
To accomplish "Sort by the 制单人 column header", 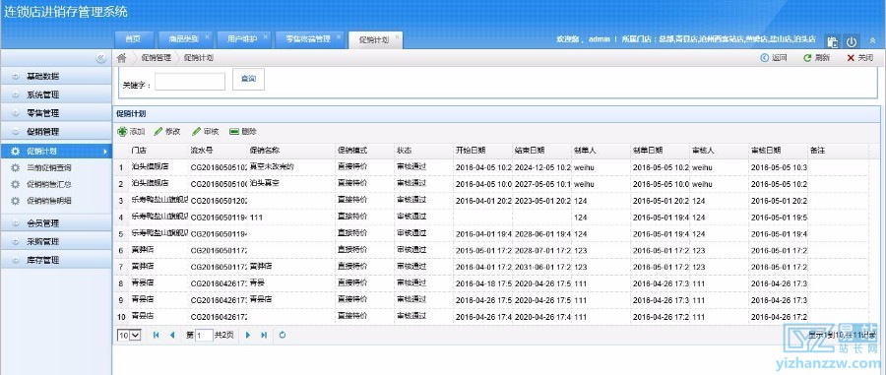I will click(601, 151).
